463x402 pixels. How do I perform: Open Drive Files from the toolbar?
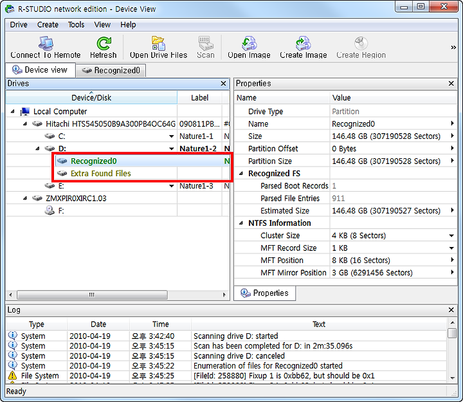click(158, 43)
